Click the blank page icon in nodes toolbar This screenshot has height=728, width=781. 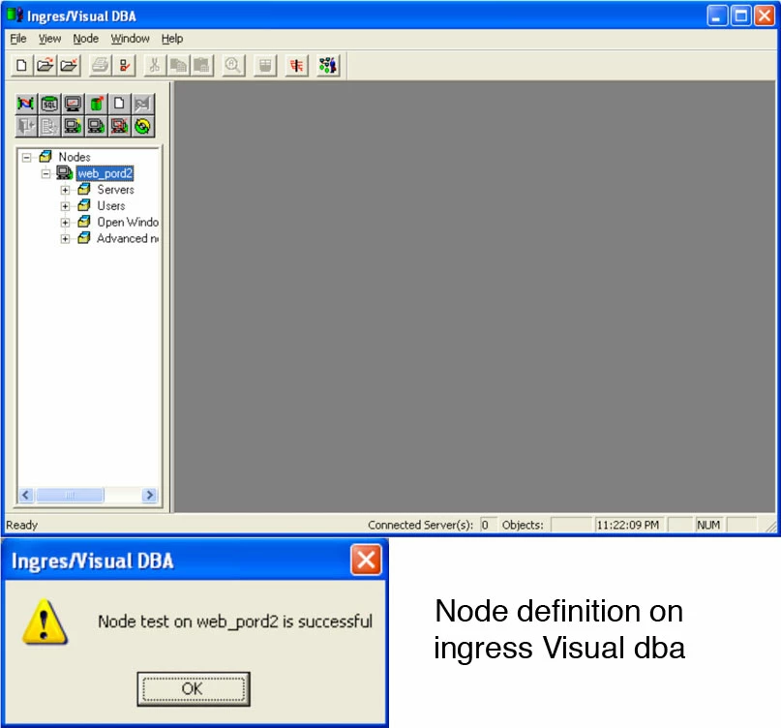(119, 104)
